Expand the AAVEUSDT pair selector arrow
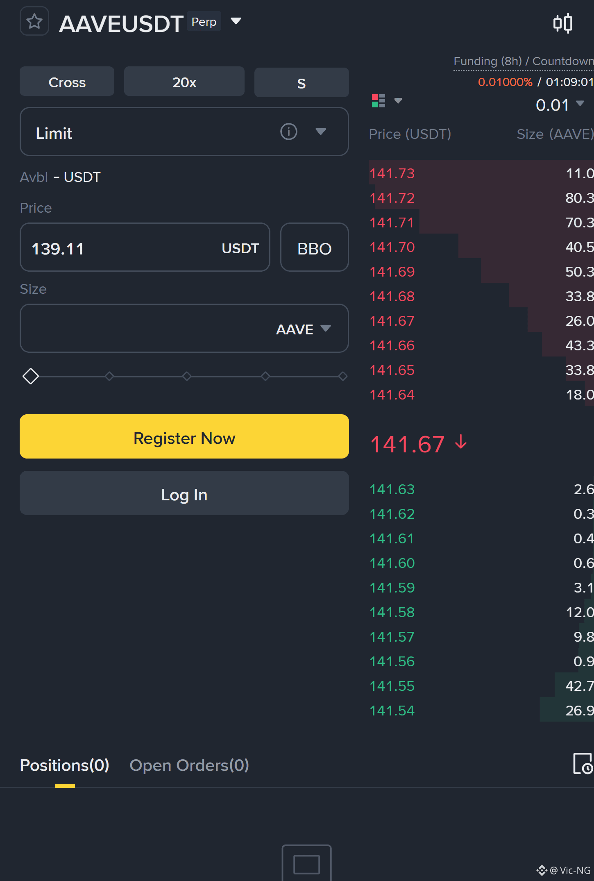The height and width of the screenshot is (881, 594). tap(236, 21)
